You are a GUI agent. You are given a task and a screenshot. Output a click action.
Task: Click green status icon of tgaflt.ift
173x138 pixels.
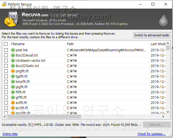[13, 76]
